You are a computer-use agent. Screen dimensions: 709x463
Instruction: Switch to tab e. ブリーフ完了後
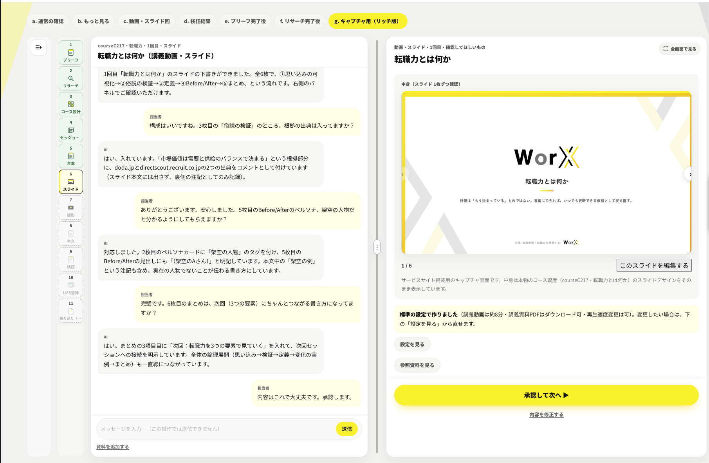pyautogui.click(x=245, y=21)
